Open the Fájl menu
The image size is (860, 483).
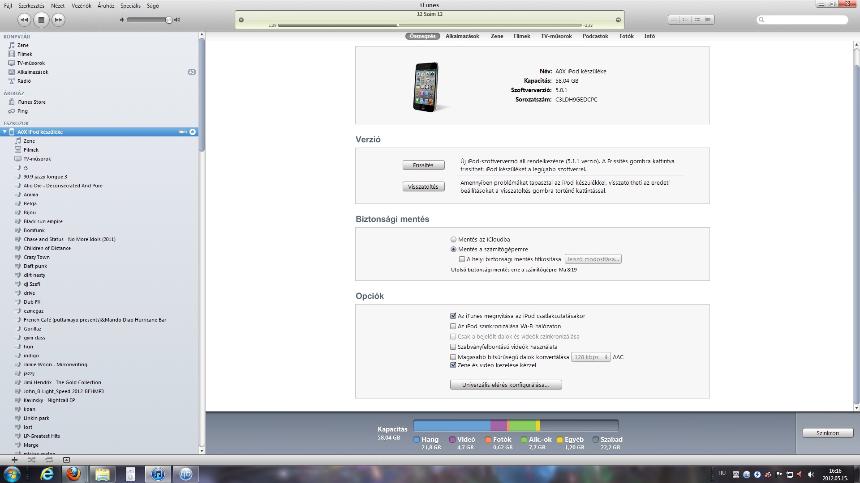(8, 6)
